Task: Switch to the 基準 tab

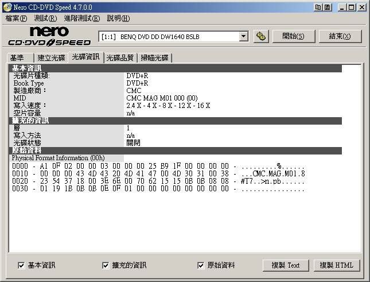Action: click(x=21, y=58)
